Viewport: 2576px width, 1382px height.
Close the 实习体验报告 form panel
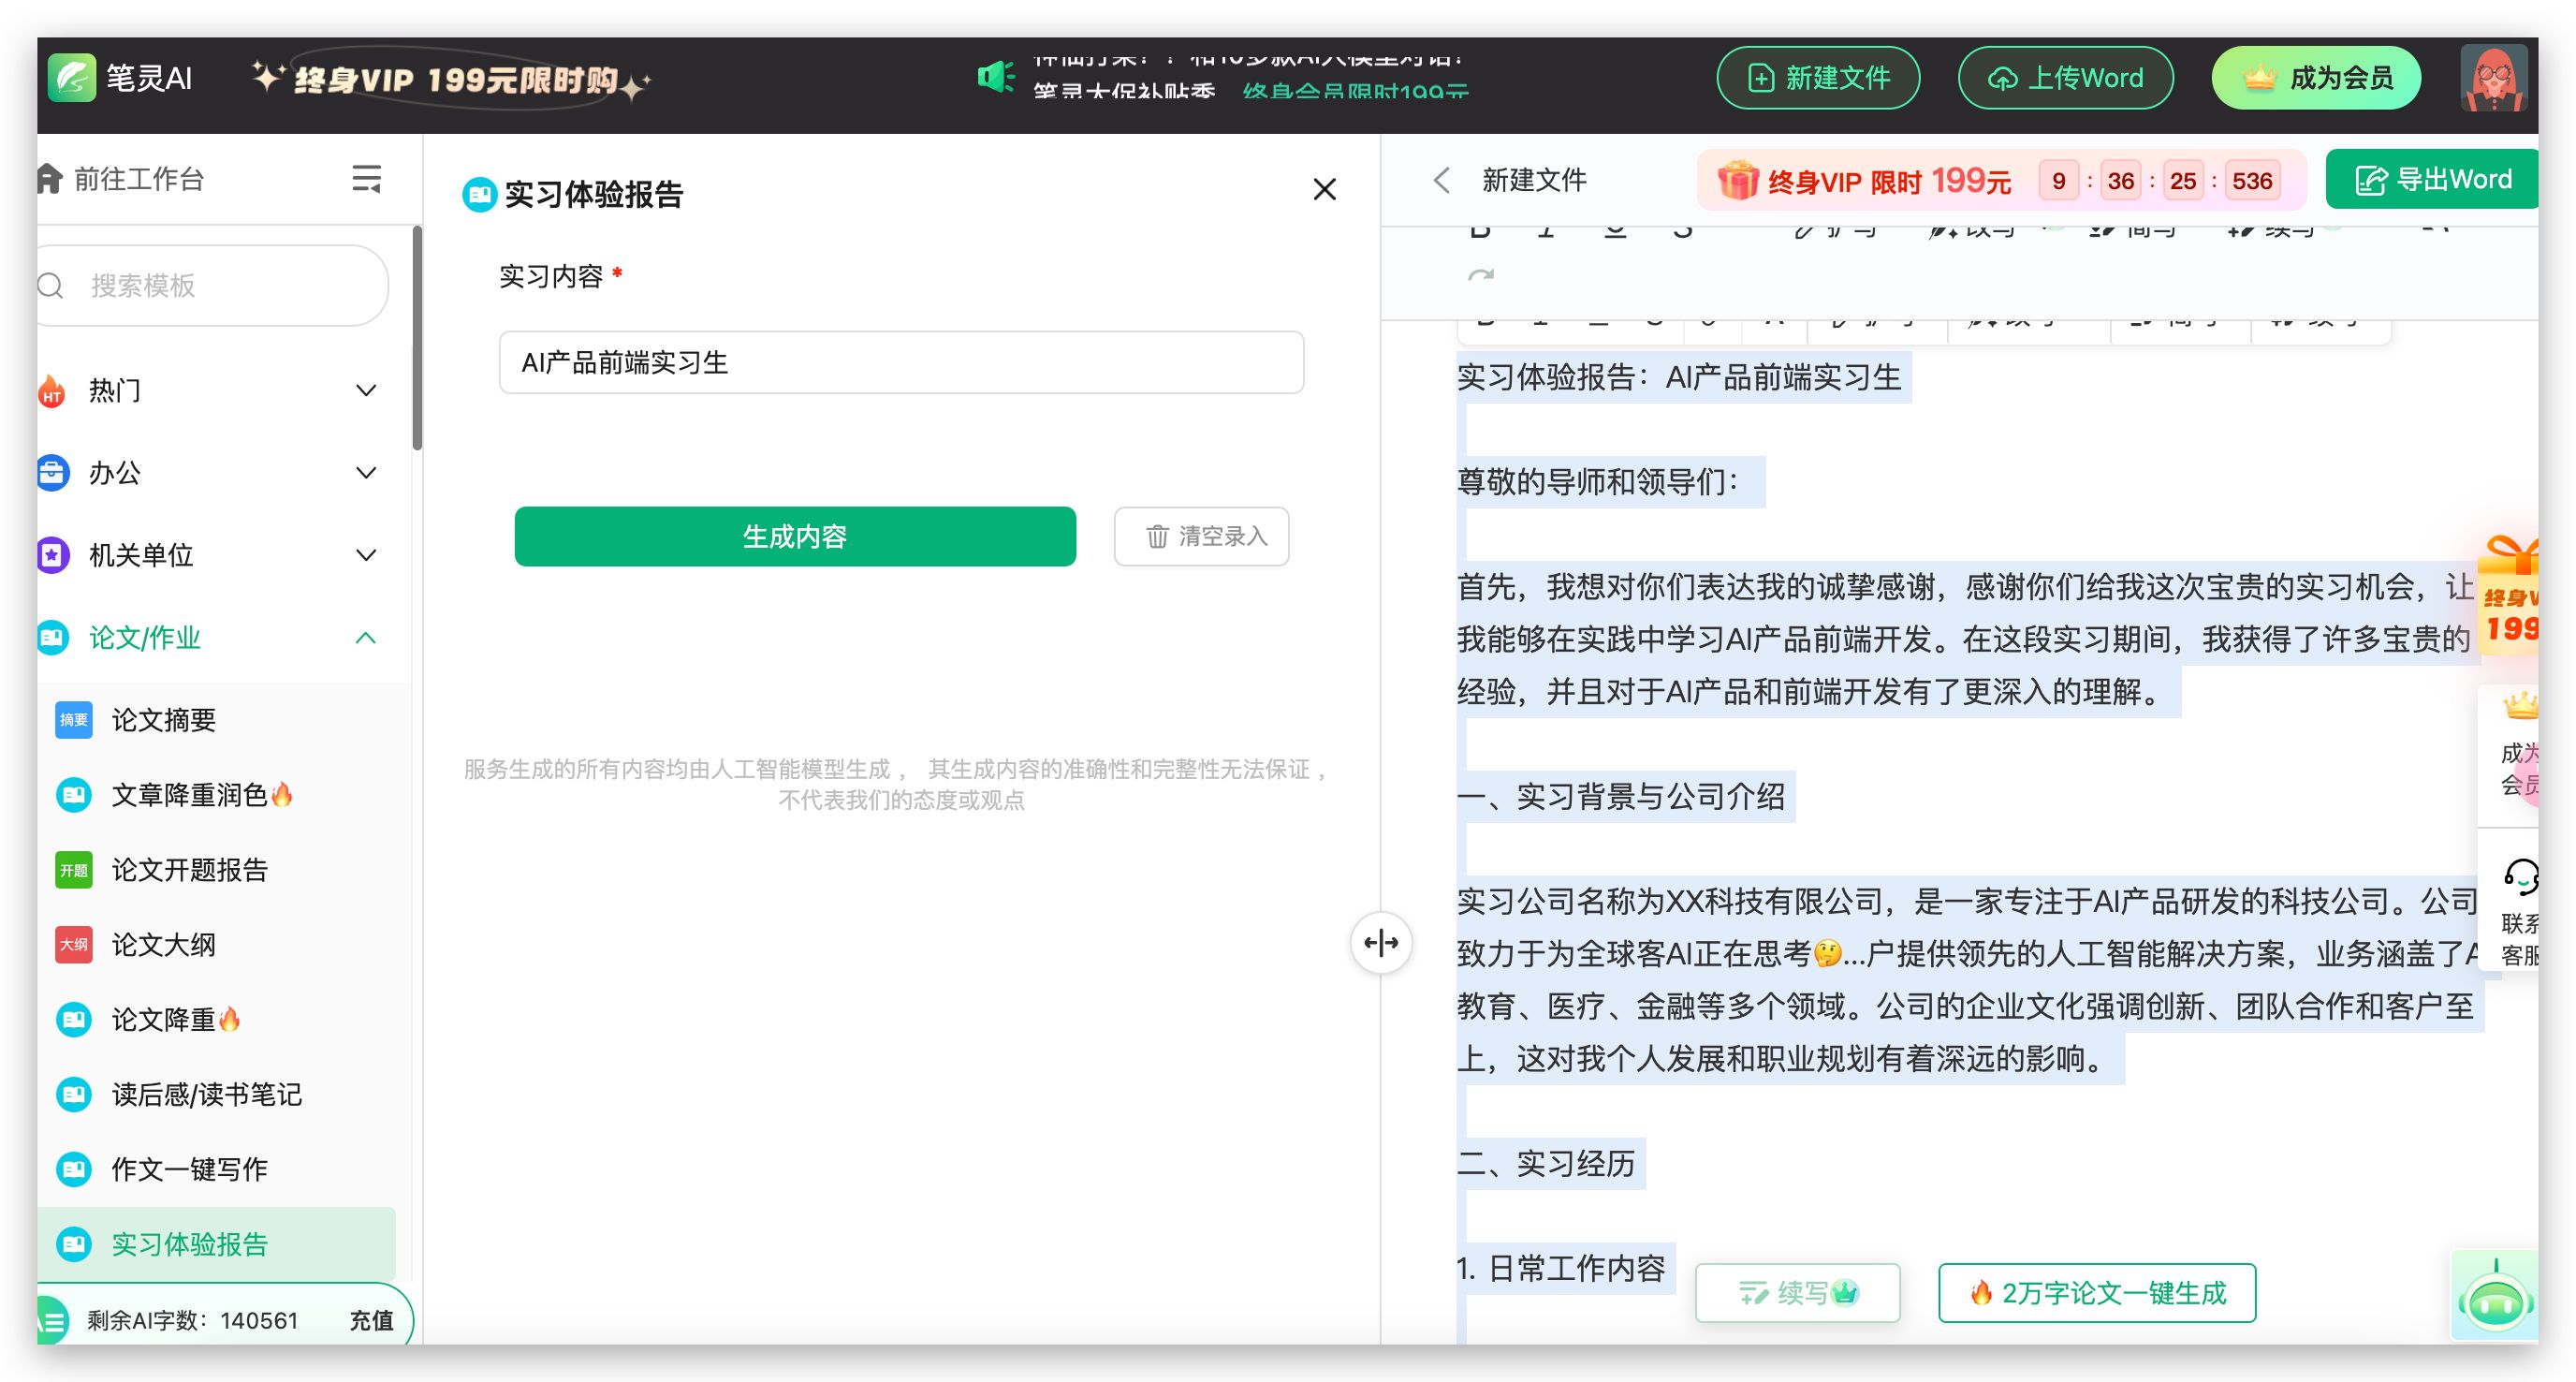(1325, 189)
